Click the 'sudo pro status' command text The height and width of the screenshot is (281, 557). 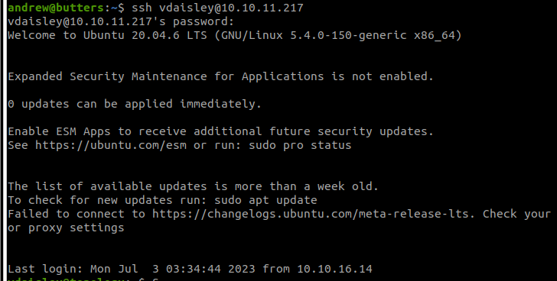[x=300, y=145]
